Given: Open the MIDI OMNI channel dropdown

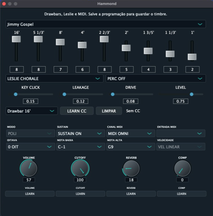Looking at the screenshot, I should 131,133.
